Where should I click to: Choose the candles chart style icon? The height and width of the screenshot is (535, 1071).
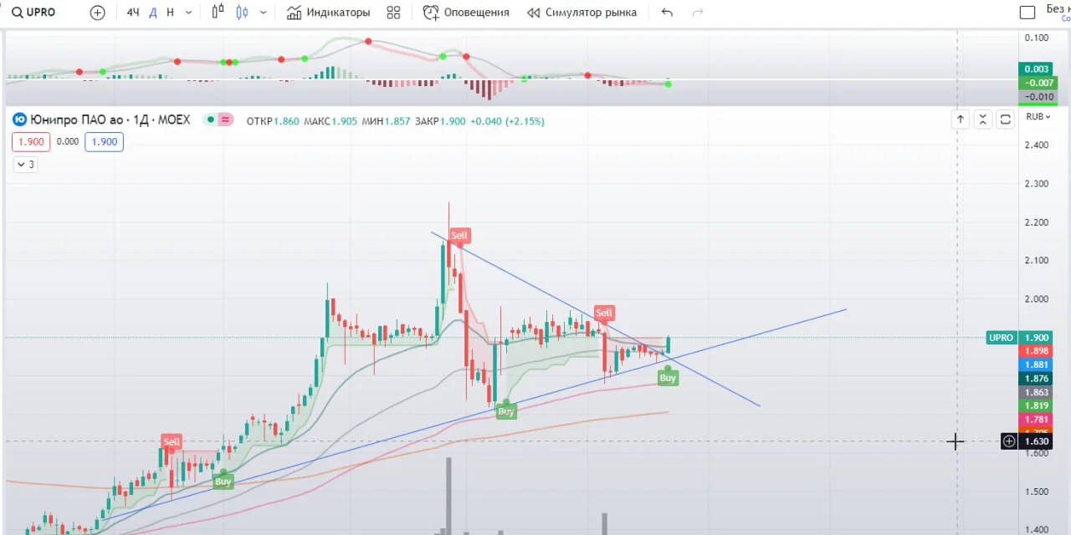tap(243, 13)
